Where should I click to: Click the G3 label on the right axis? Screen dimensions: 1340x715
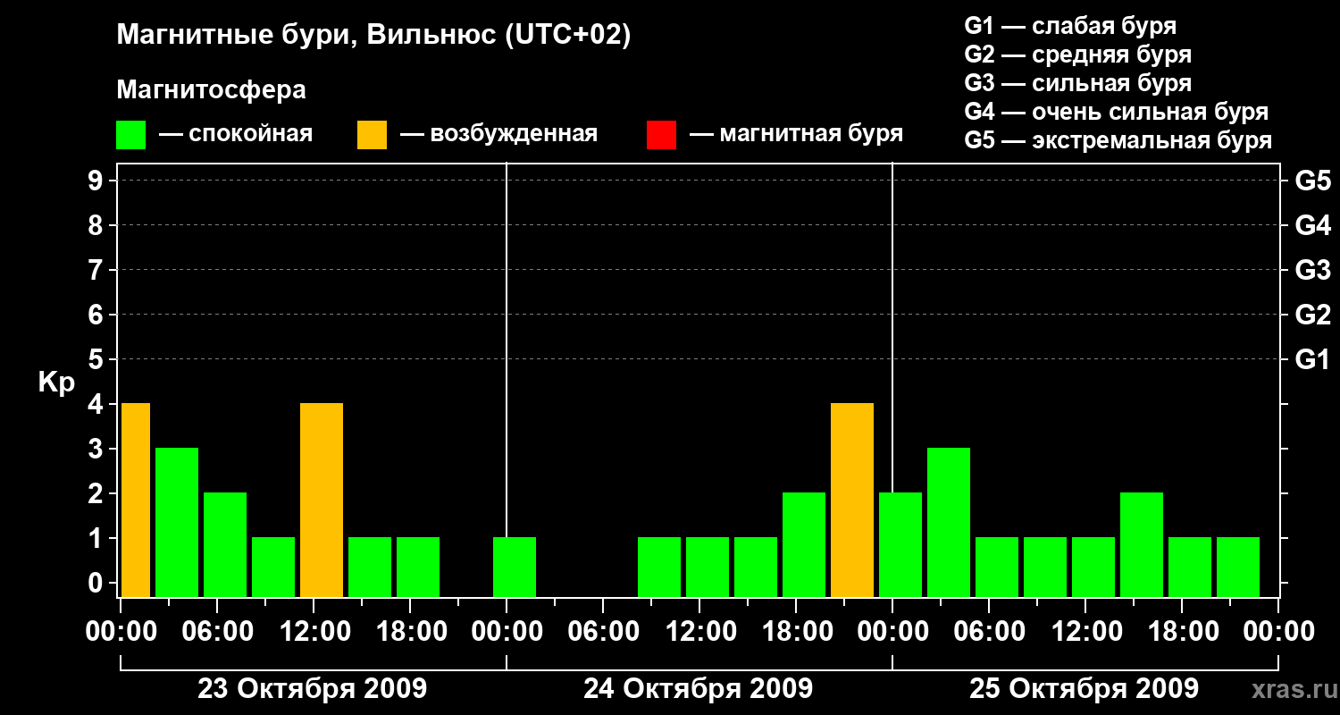1312,271
